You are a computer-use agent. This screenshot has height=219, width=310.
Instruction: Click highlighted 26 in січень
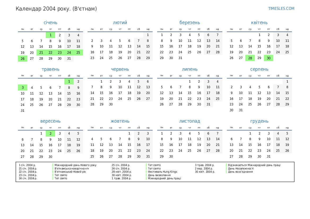click(x=23, y=59)
